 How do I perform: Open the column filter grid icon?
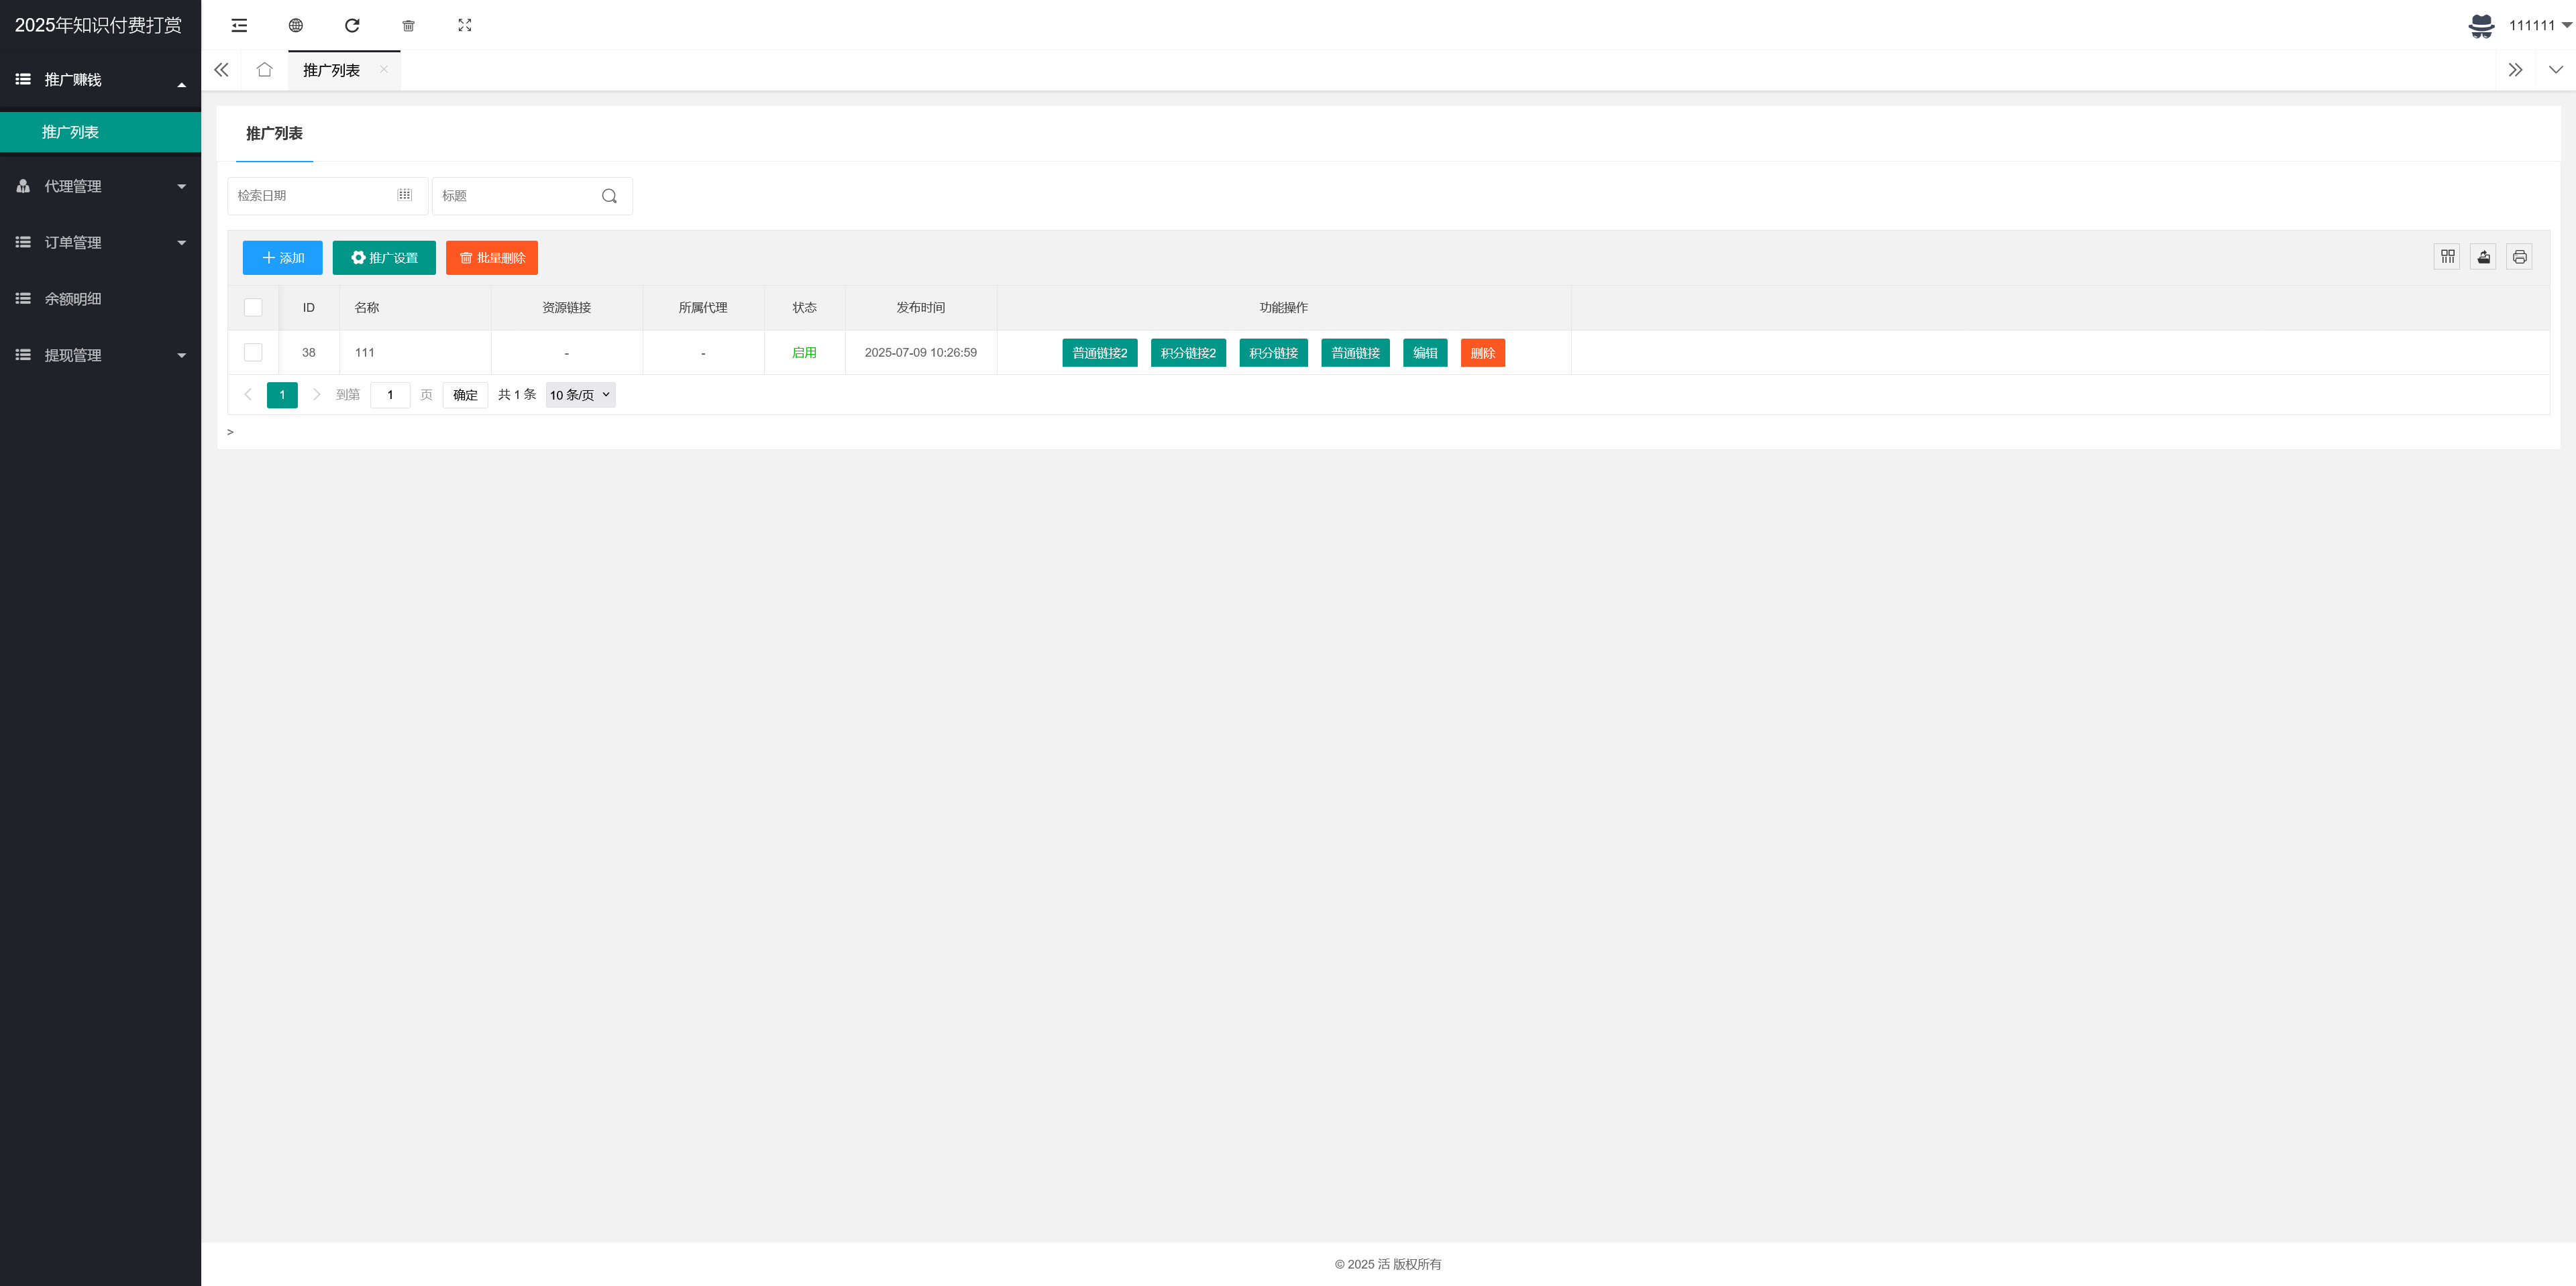(x=2447, y=257)
